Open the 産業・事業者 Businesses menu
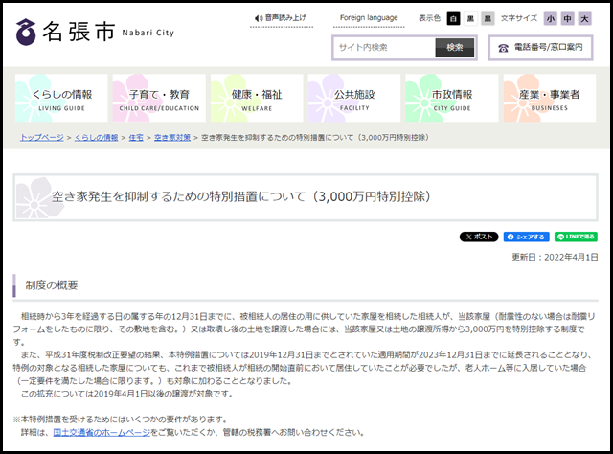Screen dimensions: 613x454 550,98
